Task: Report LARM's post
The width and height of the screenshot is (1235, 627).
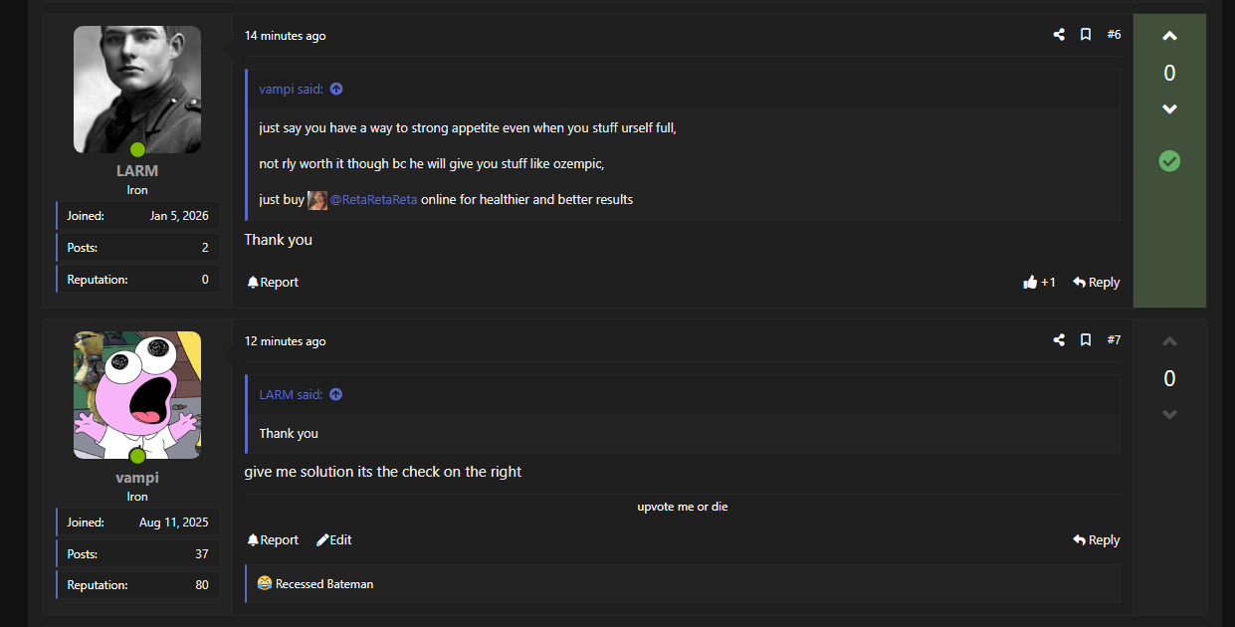Action: click(x=273, y=283)
